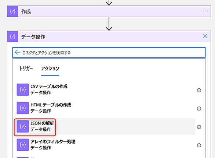
Task: Click the JSON の解析 purple icon
Action: point(23,126)
